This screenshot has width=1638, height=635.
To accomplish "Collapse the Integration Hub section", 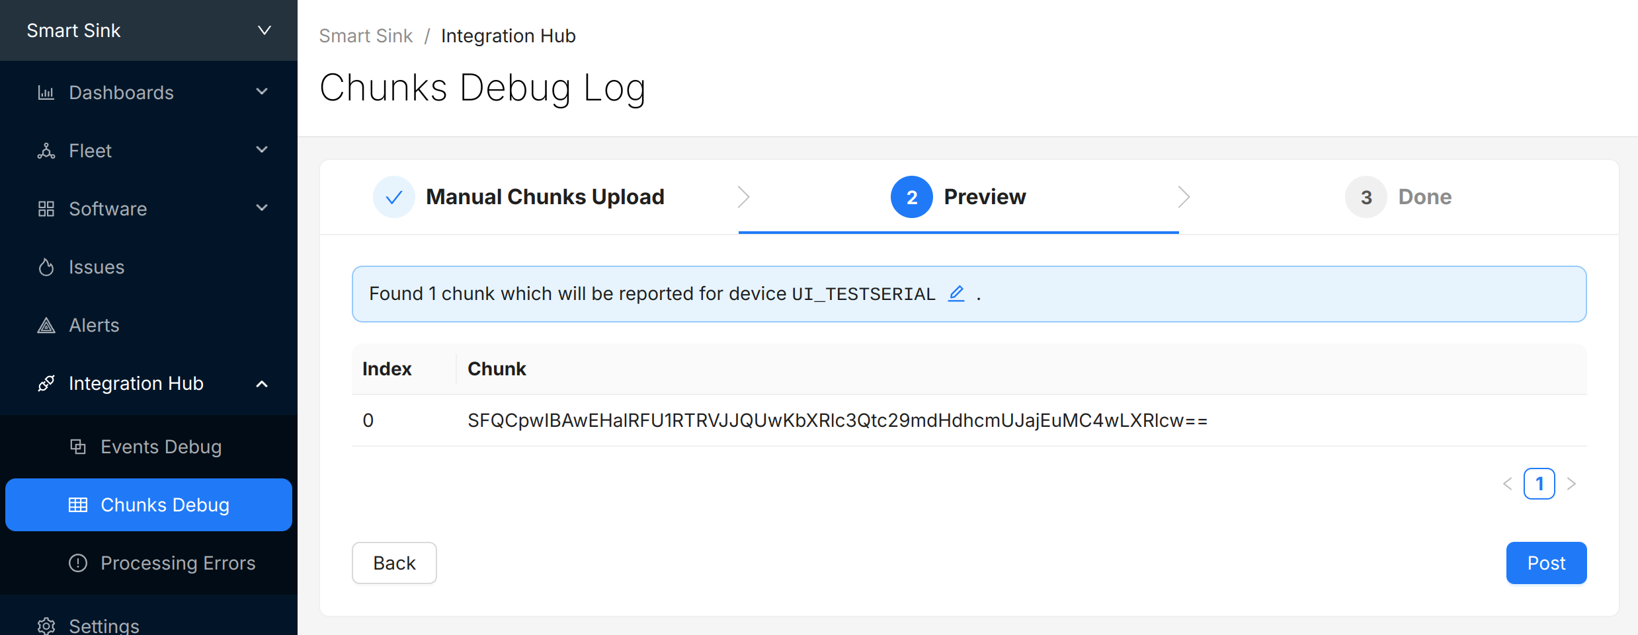I will [262, 383].
